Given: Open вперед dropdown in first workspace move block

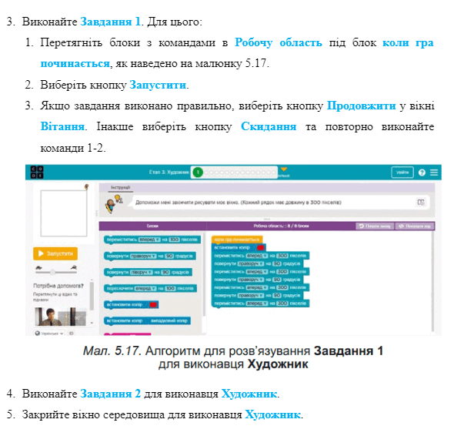Looking at the screenshot, I should point(257,256).
